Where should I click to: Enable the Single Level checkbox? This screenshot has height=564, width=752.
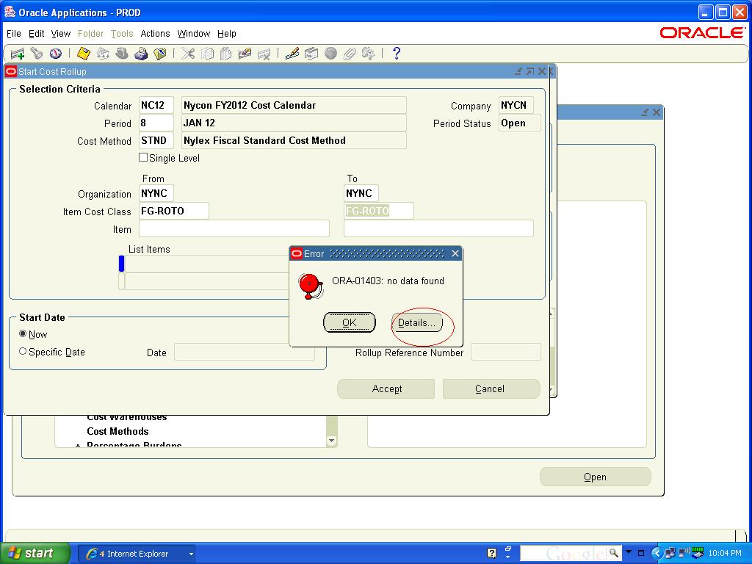tap(143, 158)
